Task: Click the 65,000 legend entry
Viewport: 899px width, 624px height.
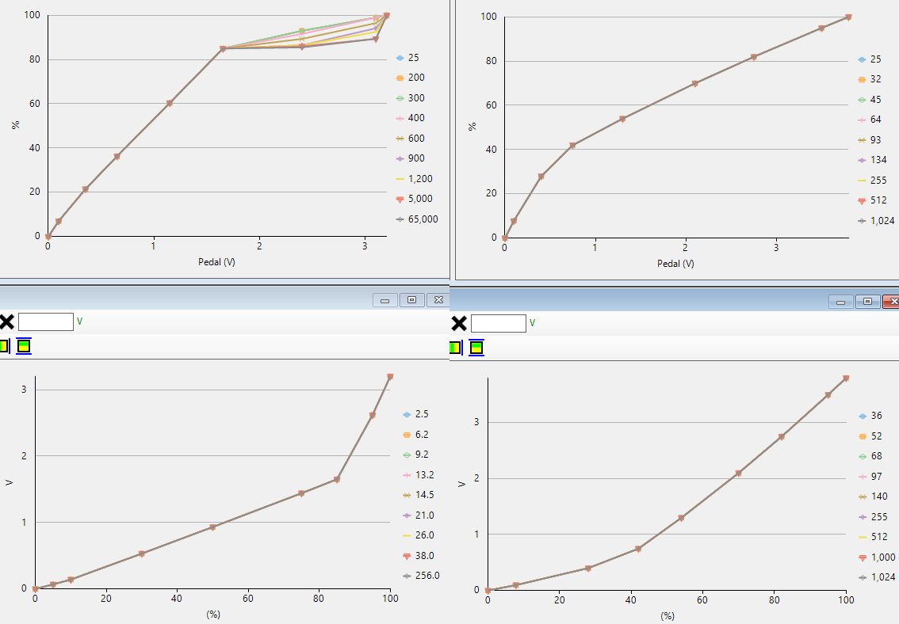Action: pos(417,219)
